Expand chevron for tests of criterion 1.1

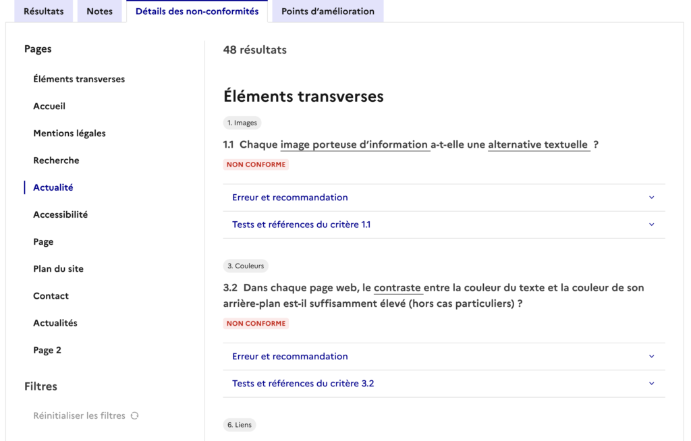[651, 225]
